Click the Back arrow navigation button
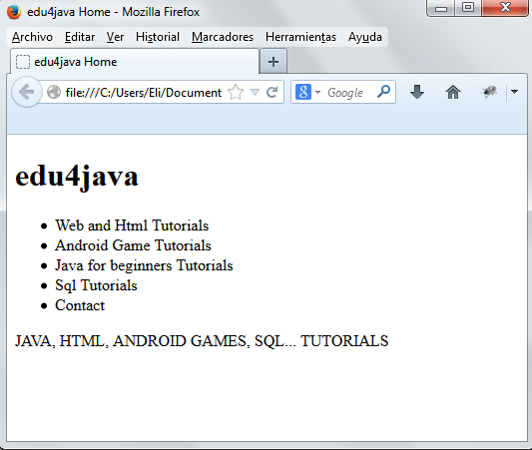The image size is (532, 450). click(x=27, y=92)
